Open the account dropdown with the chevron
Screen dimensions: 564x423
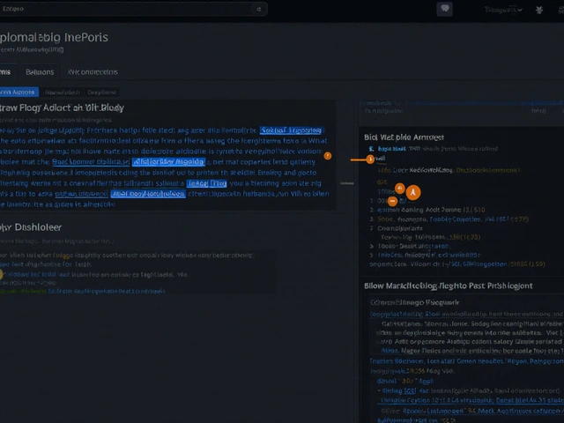[503, 10]
